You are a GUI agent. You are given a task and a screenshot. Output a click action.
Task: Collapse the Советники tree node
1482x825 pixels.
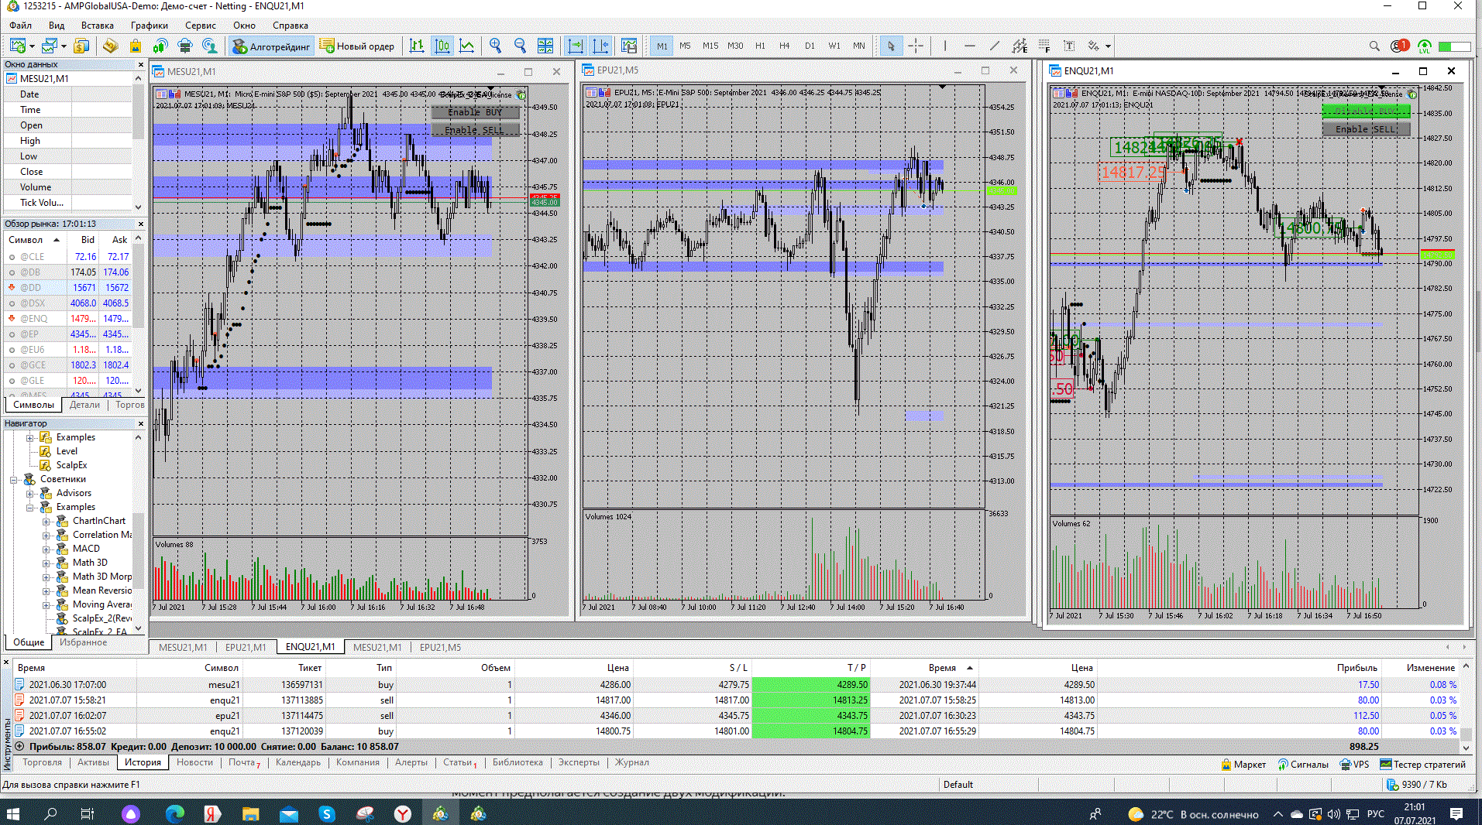pos(14,480)
